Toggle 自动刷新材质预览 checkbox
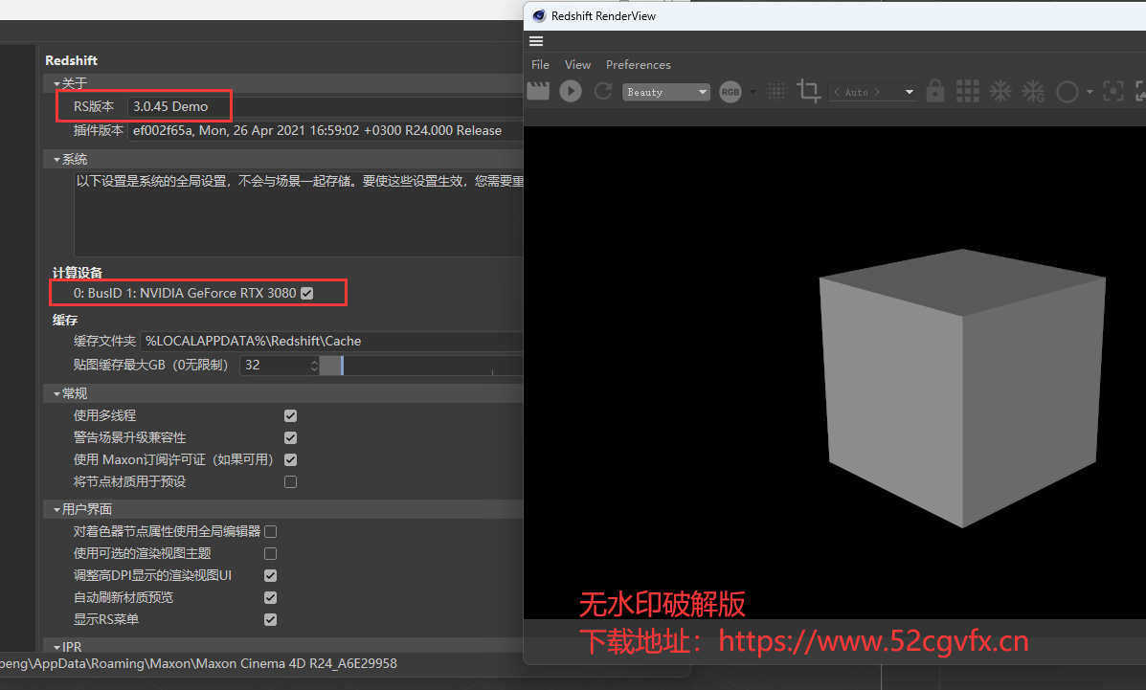1146x690 pixels. pyautogui.click(x=270, y=597)
